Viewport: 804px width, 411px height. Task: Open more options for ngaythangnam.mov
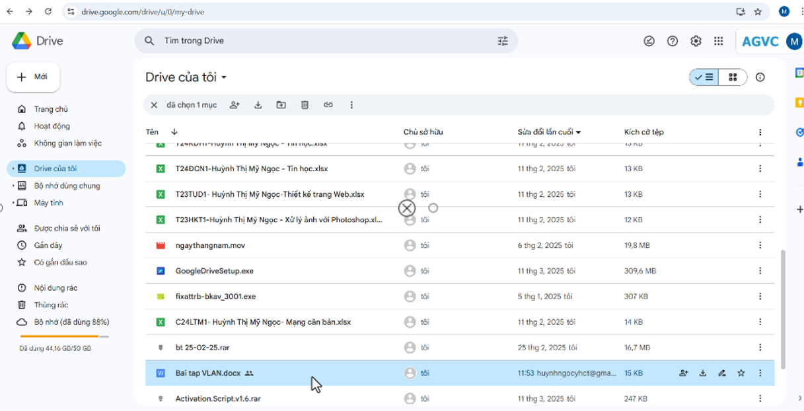(x=759, y=245)
